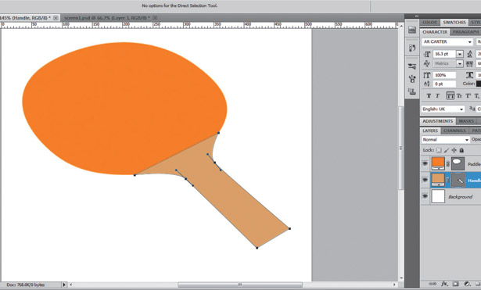Click the font size field showing 16.3 pt
The image size is (481, 290).
point(444,54)
